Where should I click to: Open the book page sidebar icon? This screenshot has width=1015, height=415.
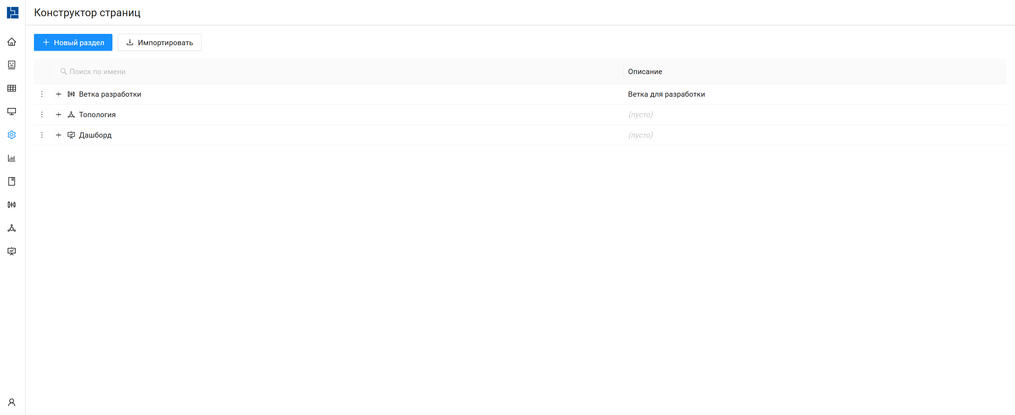tap(12, 181)
